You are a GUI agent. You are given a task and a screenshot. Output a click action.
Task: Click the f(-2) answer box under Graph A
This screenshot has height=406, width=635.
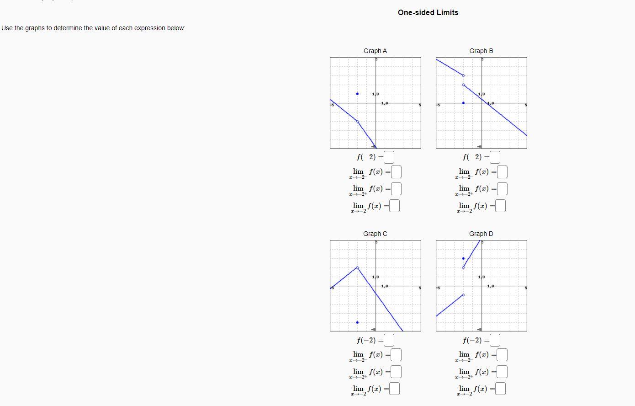tap(388, 157)
